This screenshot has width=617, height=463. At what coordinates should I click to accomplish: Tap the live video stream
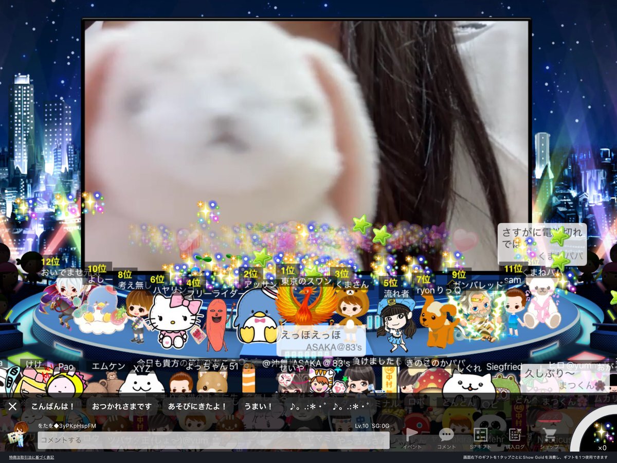click(x=306, y=145)
